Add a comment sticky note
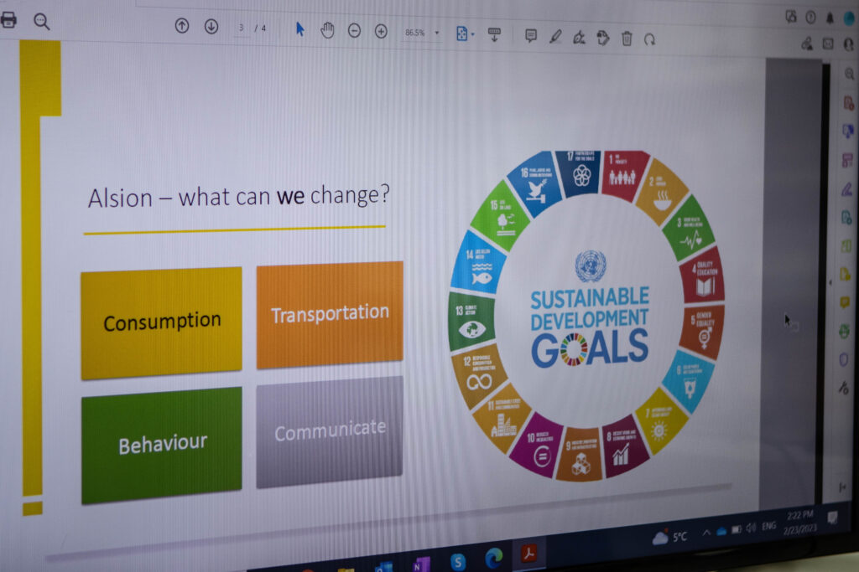The width and height of the screenshot is (859, 572). (531, 36)
